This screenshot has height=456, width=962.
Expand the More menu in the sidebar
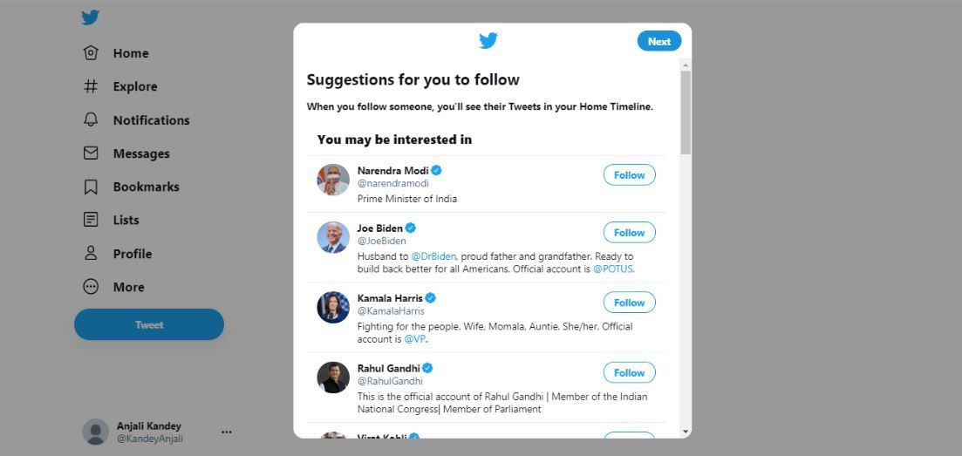coord(91,287)
